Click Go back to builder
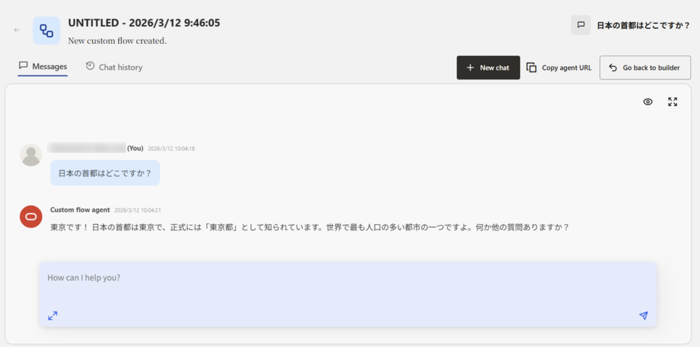Image resolution: width=700 pixels, height=347 pixels. [645, 68]
